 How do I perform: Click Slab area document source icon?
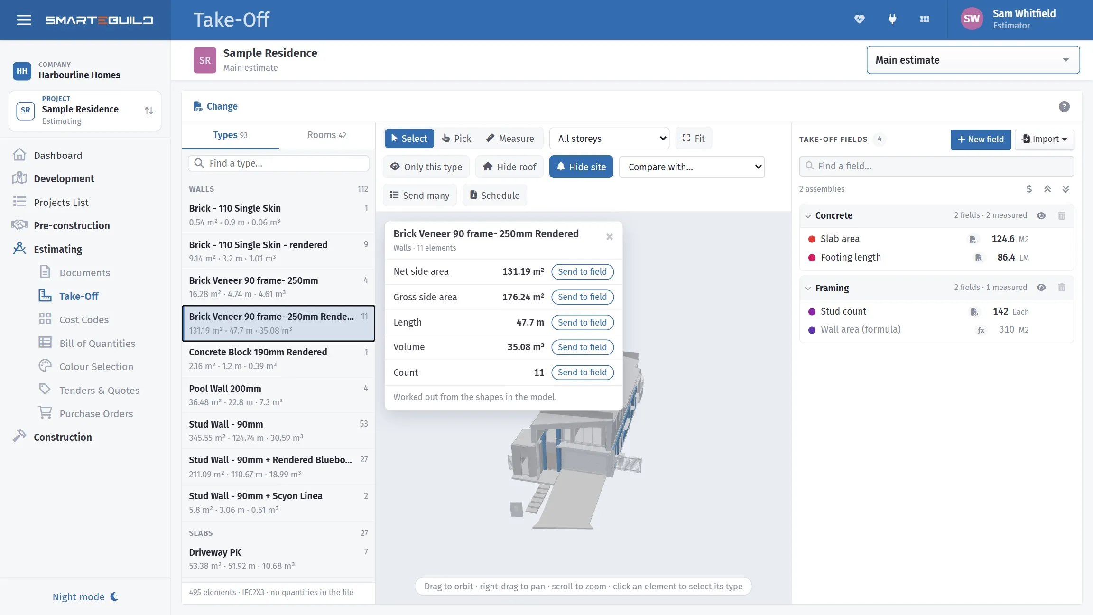point(973,239)
